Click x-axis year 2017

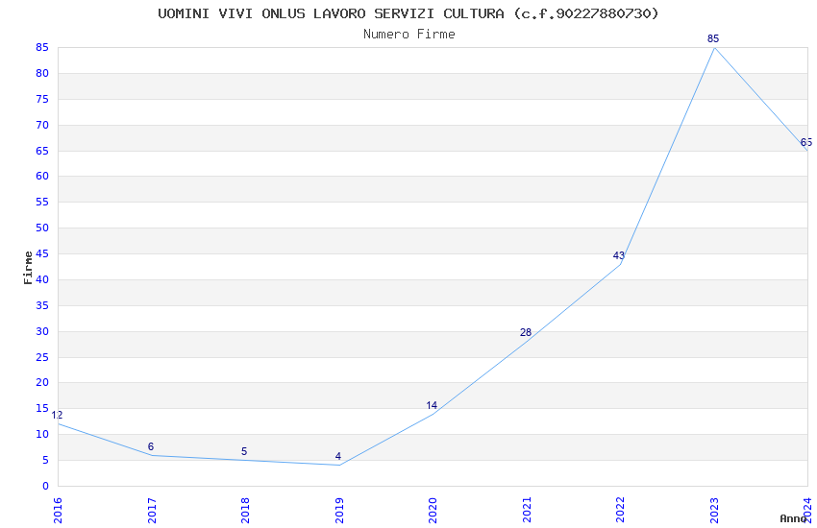[152, 510]
